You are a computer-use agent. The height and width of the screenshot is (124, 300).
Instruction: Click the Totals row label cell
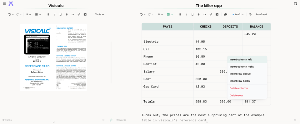pyautogui.click(x=167, y=102)
